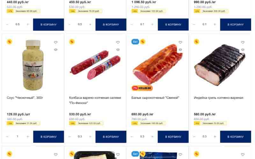Click heart icon on Балык сырокопченый Свиной
The width and height of the screenshot is (255, 159).
[x=180, y=42]
